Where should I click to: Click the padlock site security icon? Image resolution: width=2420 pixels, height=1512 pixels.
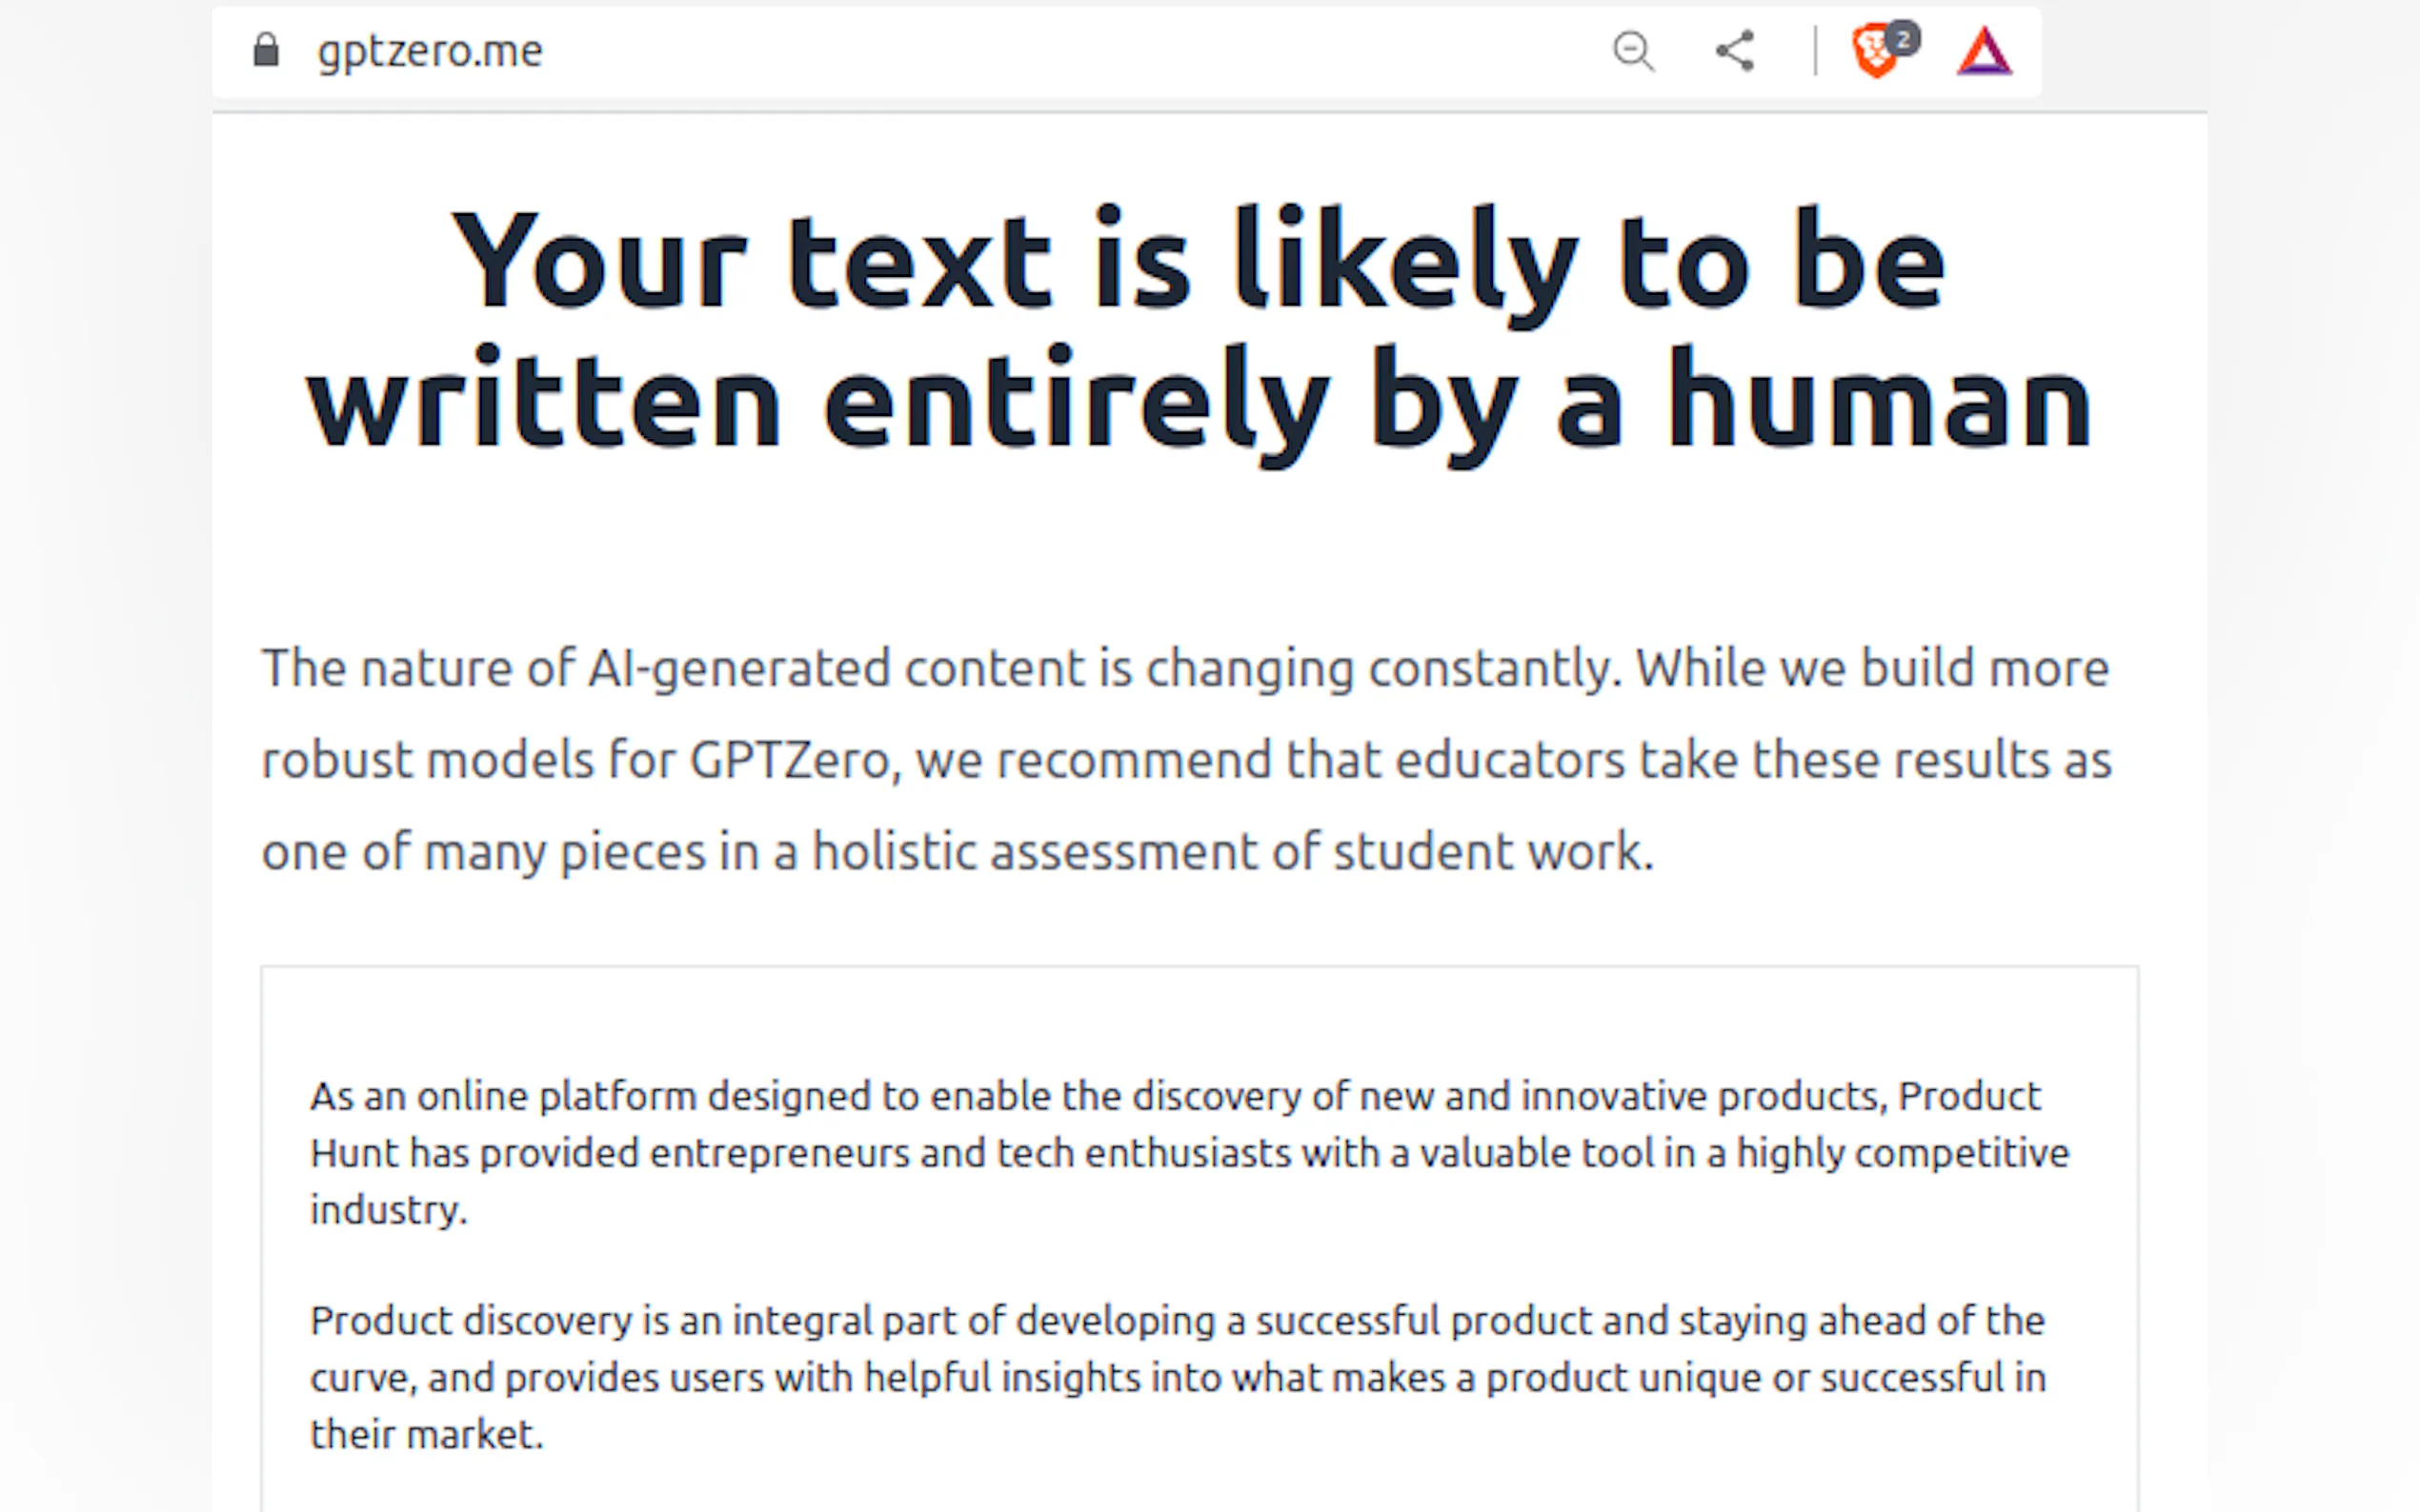coord(265,50)
